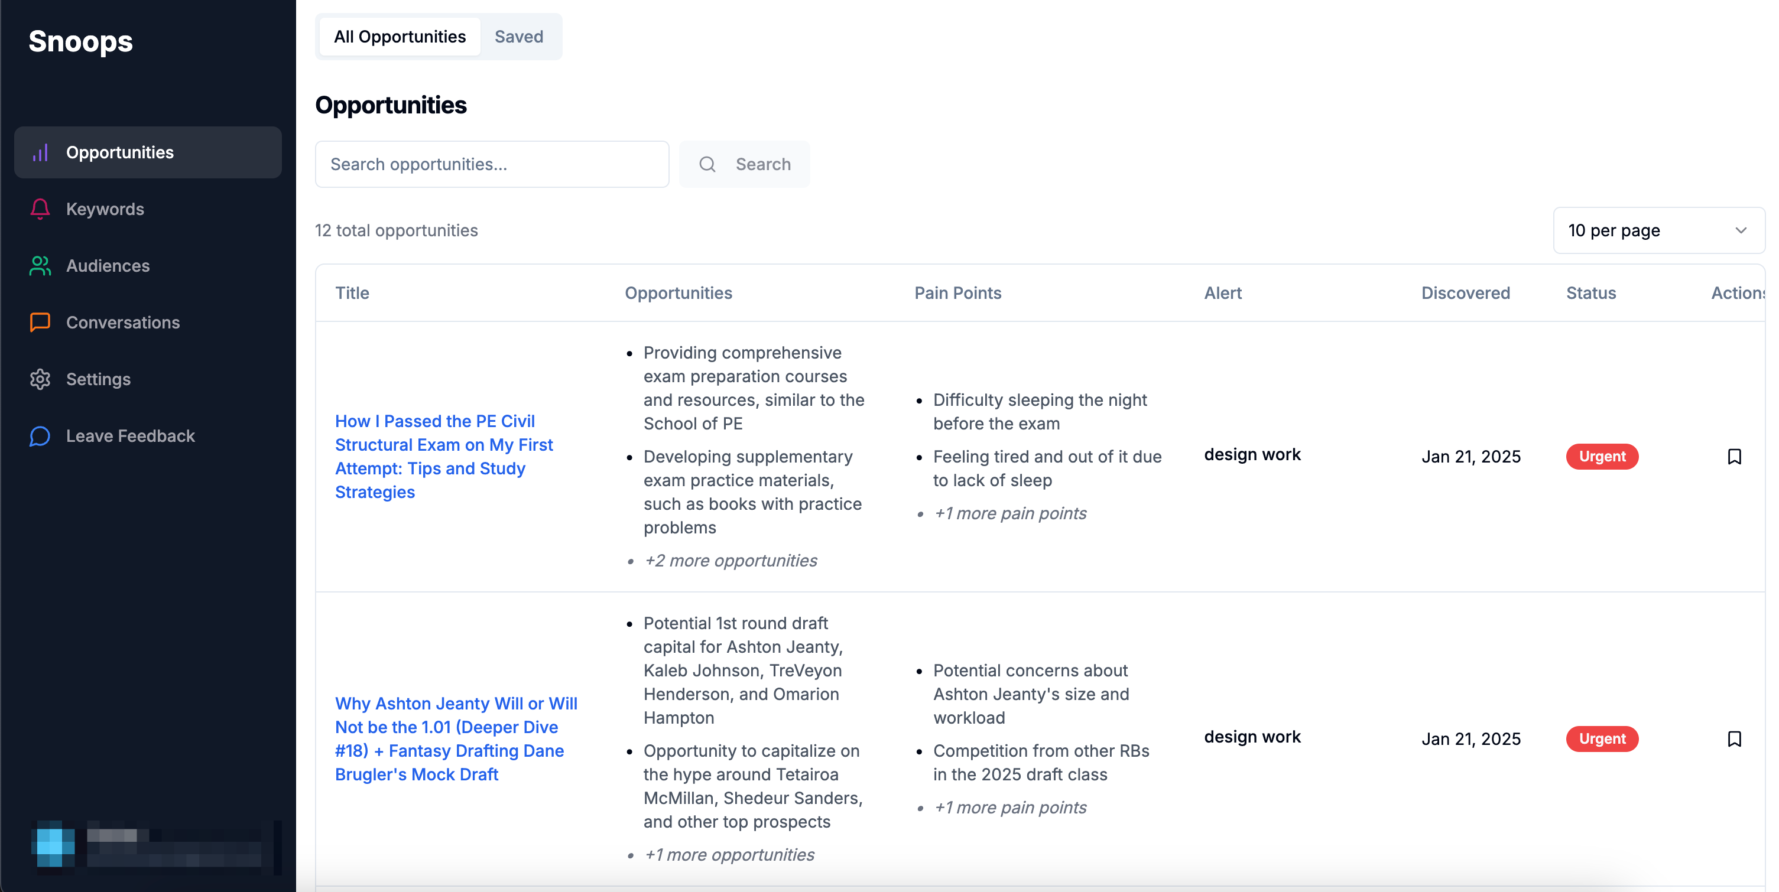The width and height of the screenshot is (1779, 892).
Task: Expand +1 more opportunities in Jeanty row
Action: pos(729,855)
